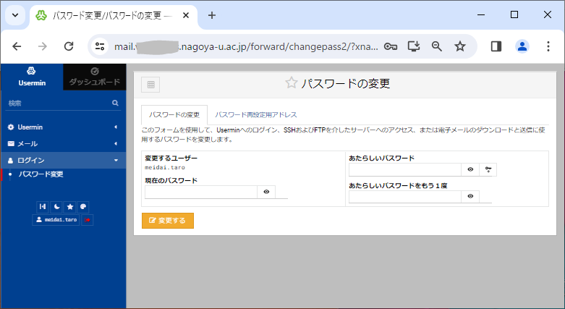Click the あたらしいパスワードをもう1度 field
This screenshot has width=565, height=309.
tap(405, 197)
